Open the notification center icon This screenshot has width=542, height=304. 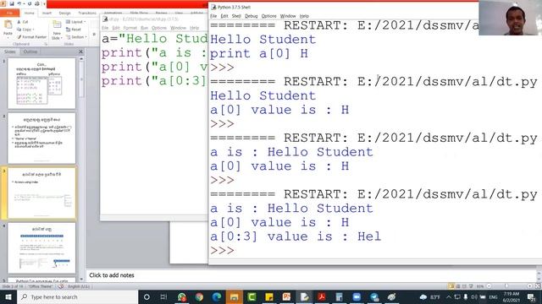[x=531, y=296]
